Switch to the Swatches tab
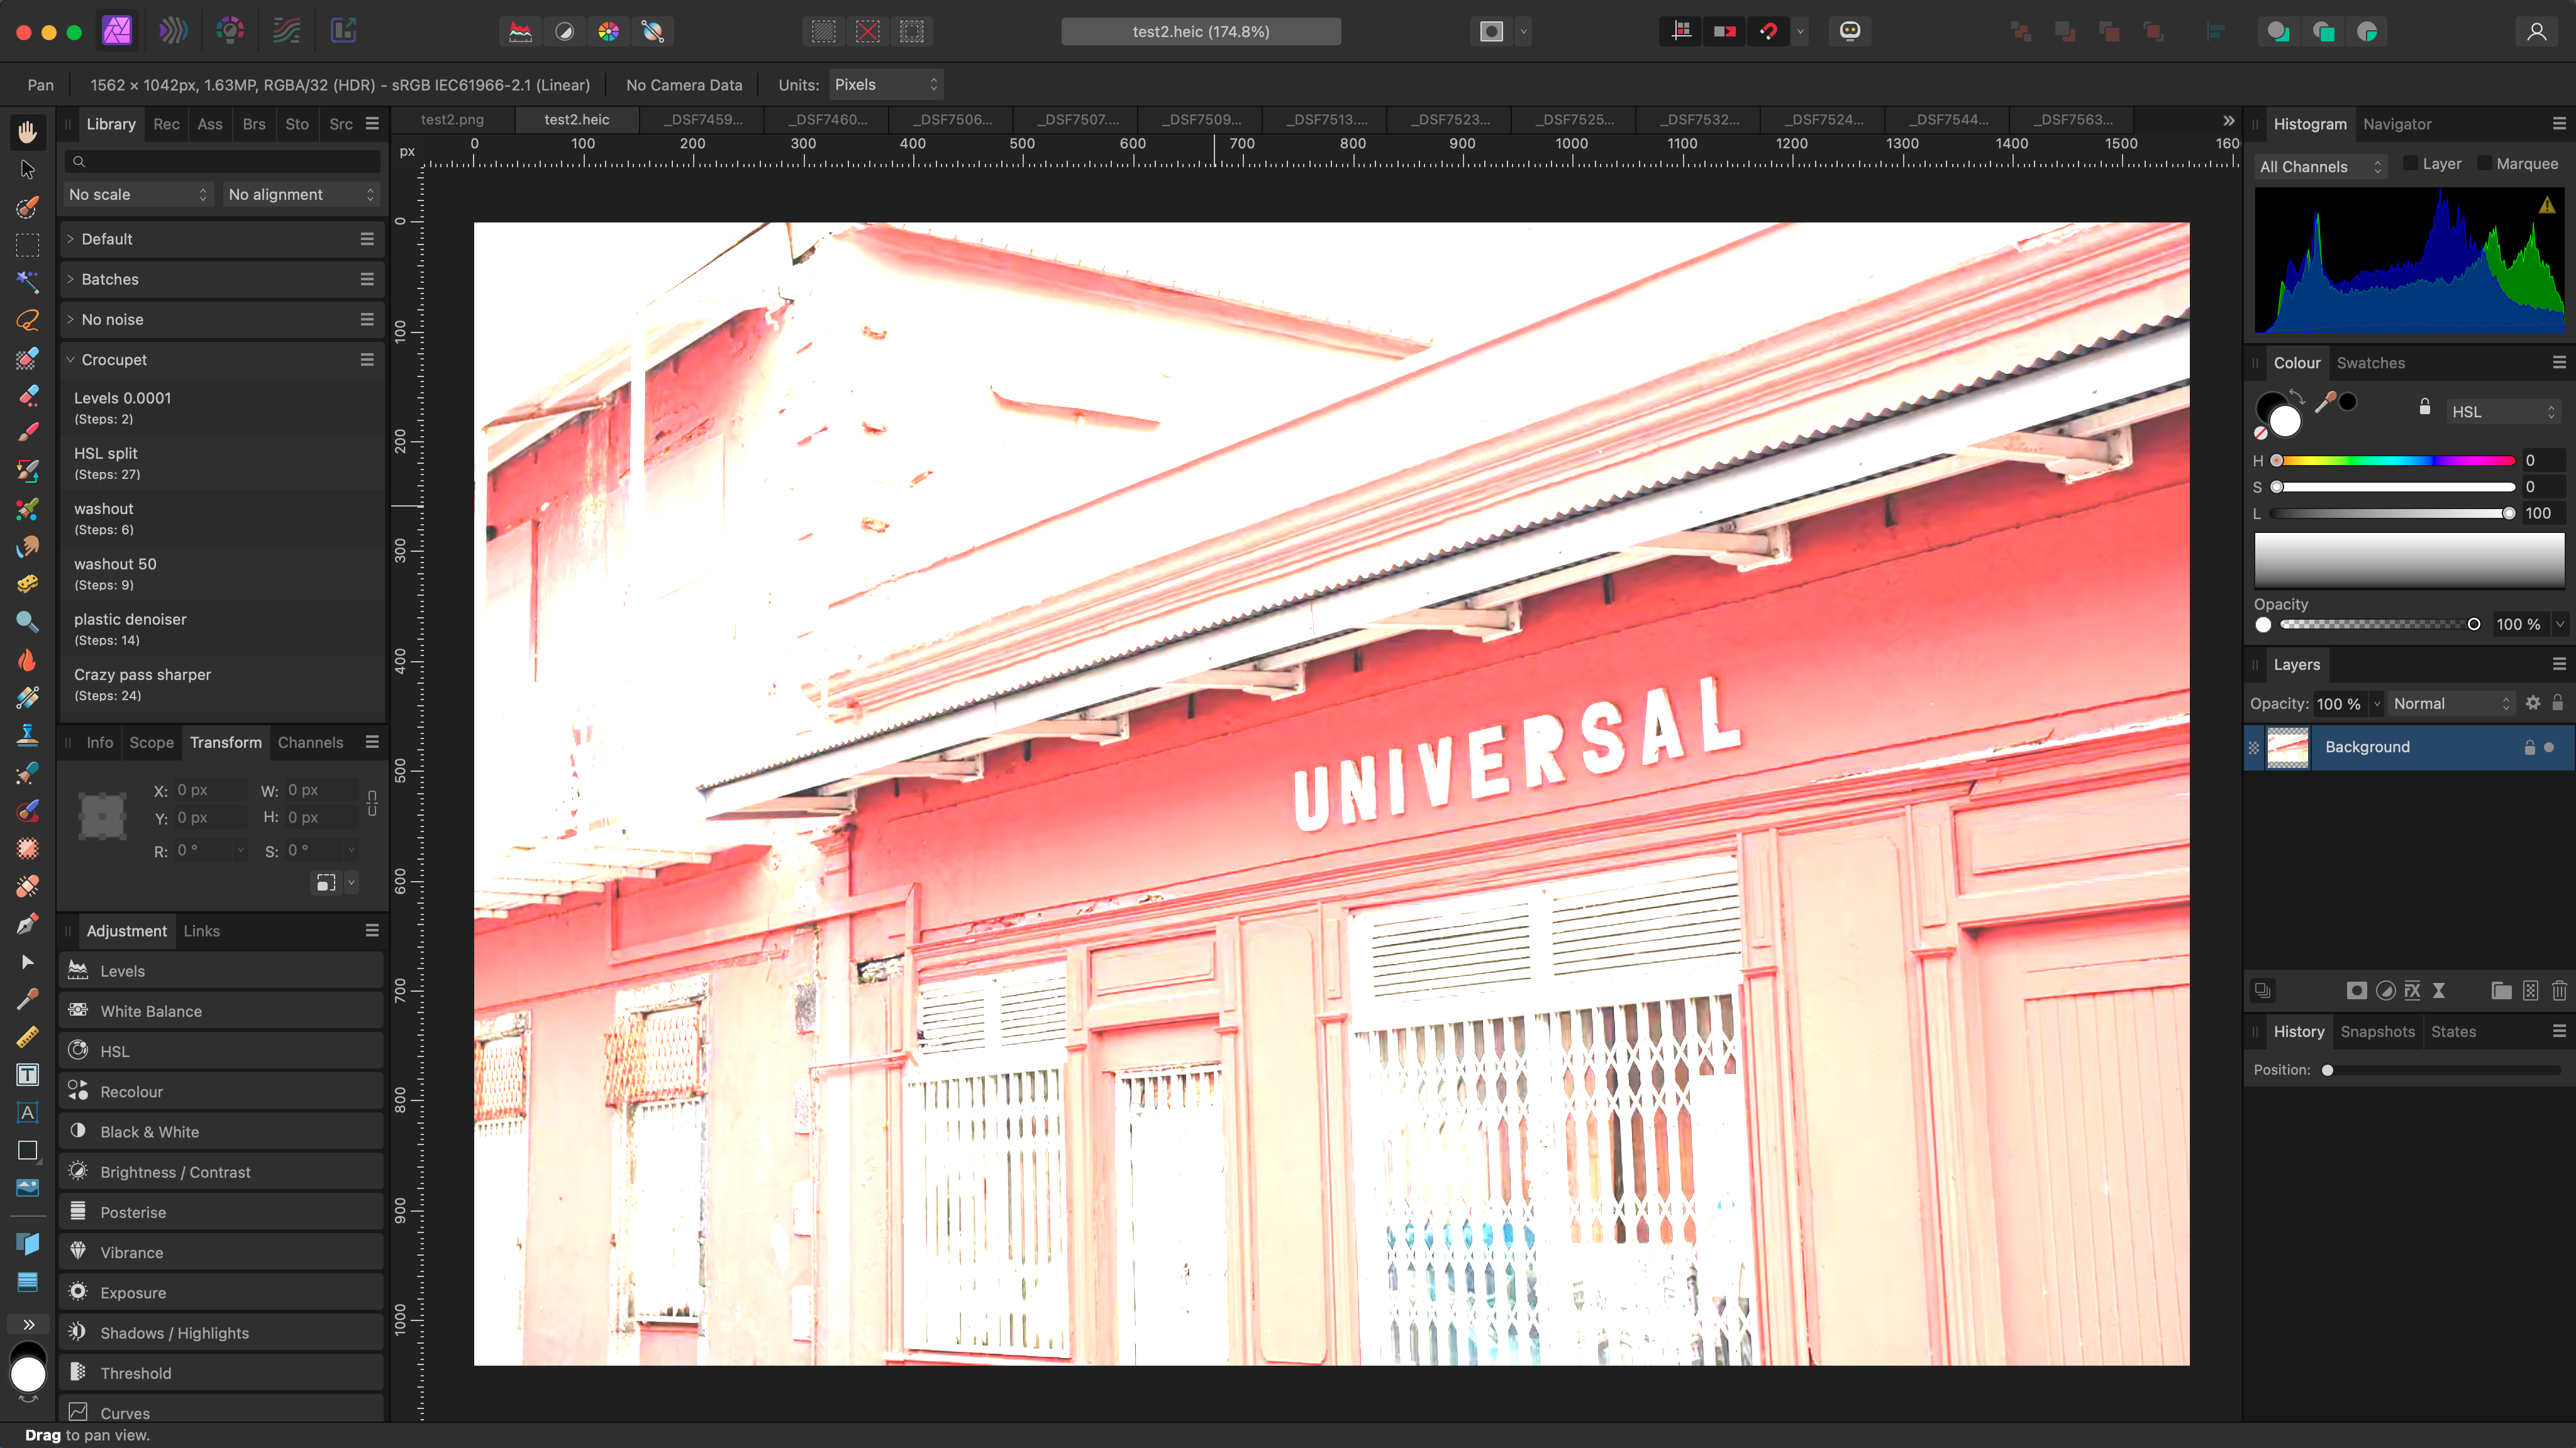The width and height of the screenshot is (2576, 1448). (2370, 363)
